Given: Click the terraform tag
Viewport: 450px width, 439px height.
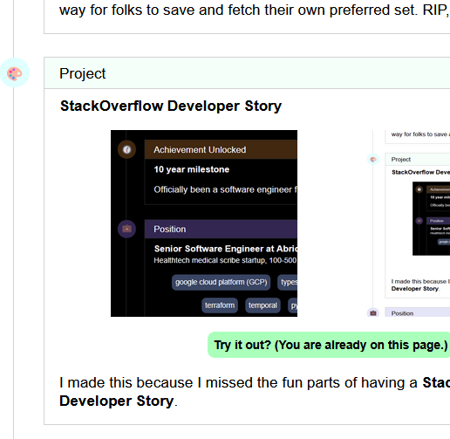Looking at the screenshot, I should tap(220, 305).
